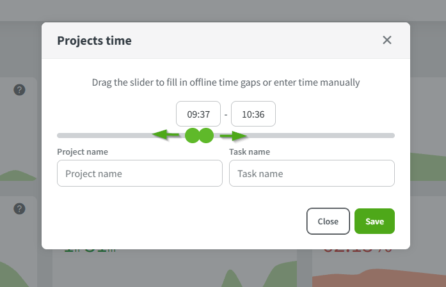The image size is (446, 287).
Task: Click the gray slider track right of the arrows
Action: 320,136
